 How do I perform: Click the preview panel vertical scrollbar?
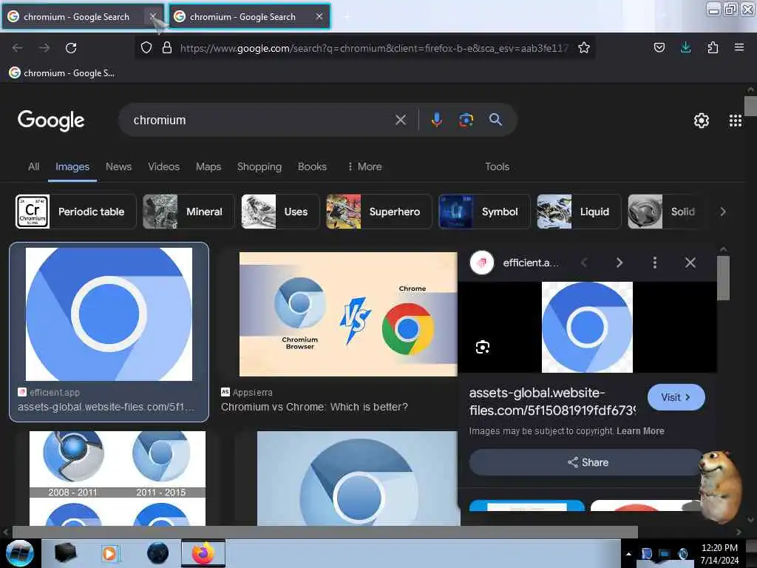click(723, 278)
